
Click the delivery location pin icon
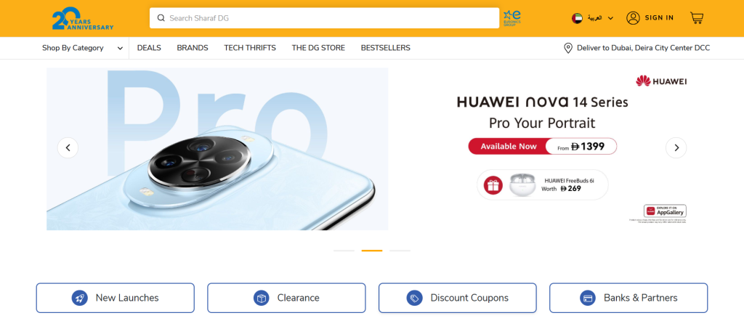tap(568, 48)
